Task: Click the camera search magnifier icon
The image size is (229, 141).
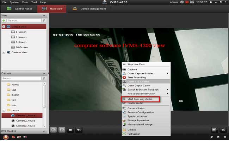Action: pyautogui.click(x=44, y=78)
